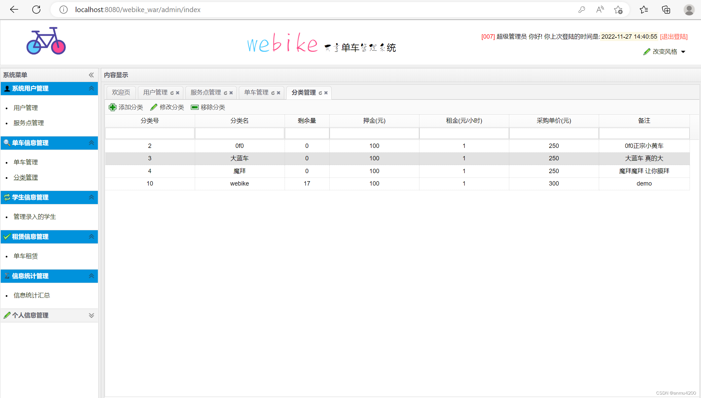
Task: Click the remaining quantity cell 17
Action: coord(307,184)
